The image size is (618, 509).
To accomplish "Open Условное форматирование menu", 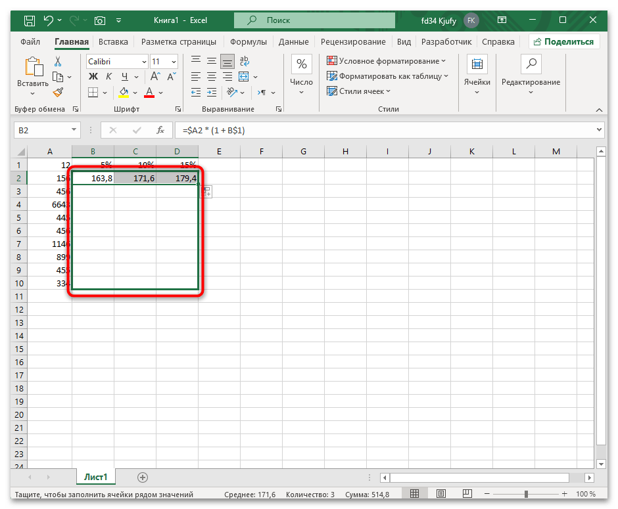I will pyautogui.click(x=387, y=61).
